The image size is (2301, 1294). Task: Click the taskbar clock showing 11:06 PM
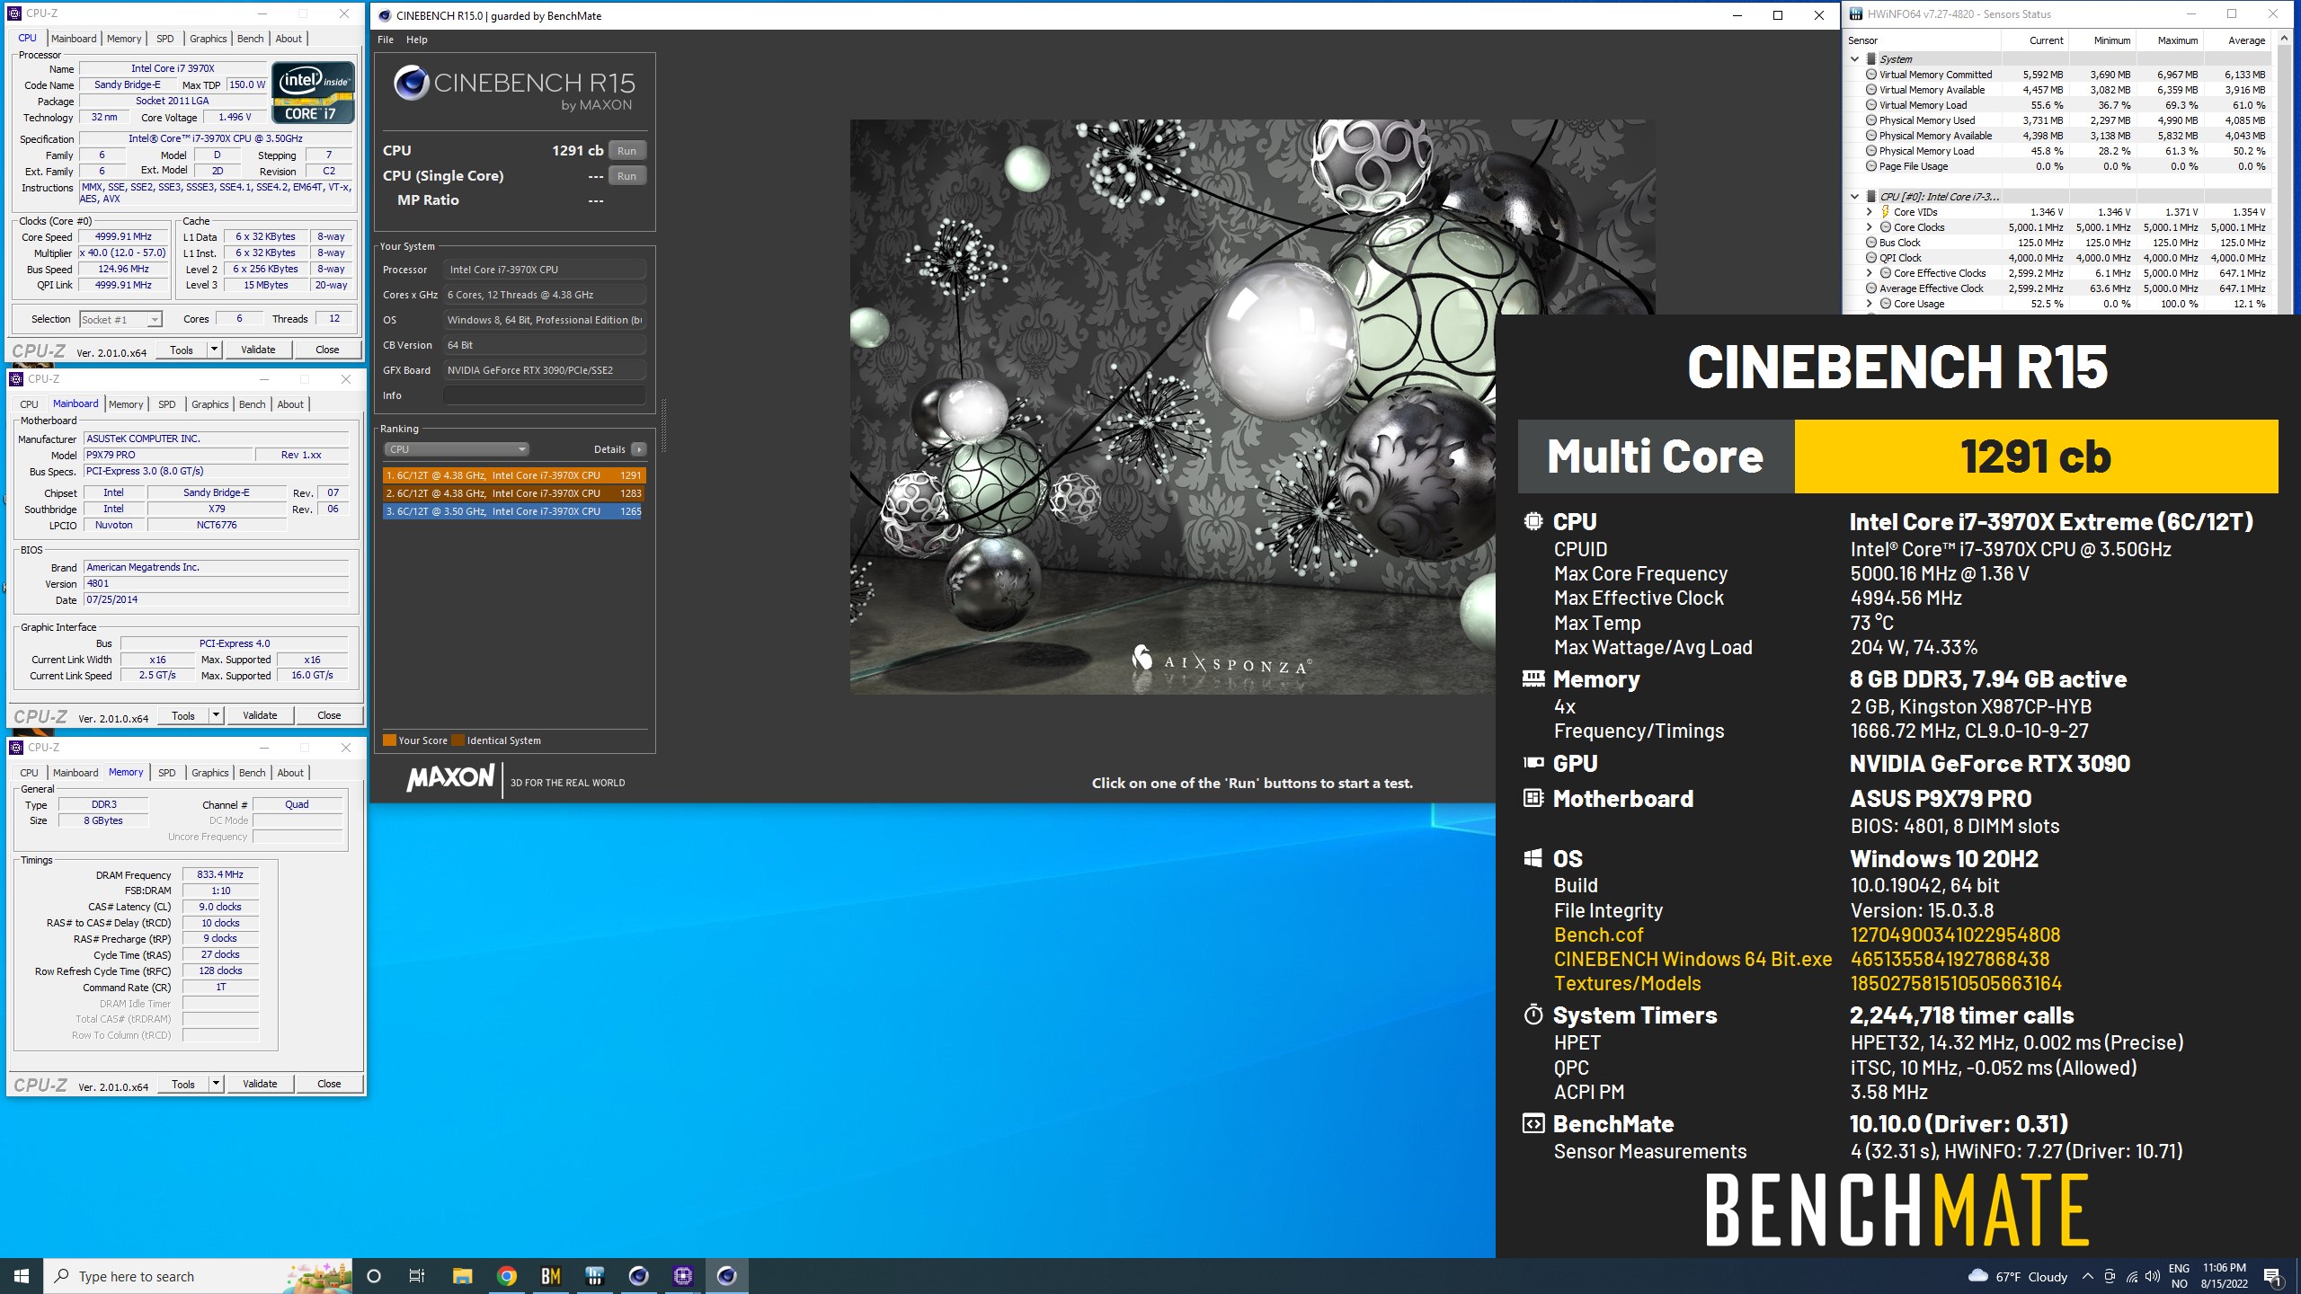(x=2224, y=1276)
